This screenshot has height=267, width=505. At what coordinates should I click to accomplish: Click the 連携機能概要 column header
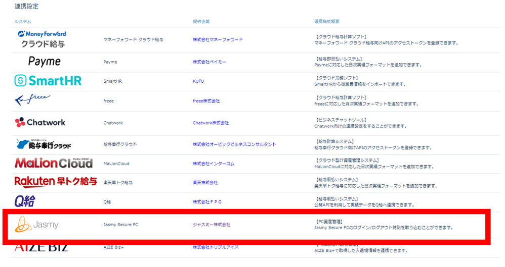tap(326, 22)
